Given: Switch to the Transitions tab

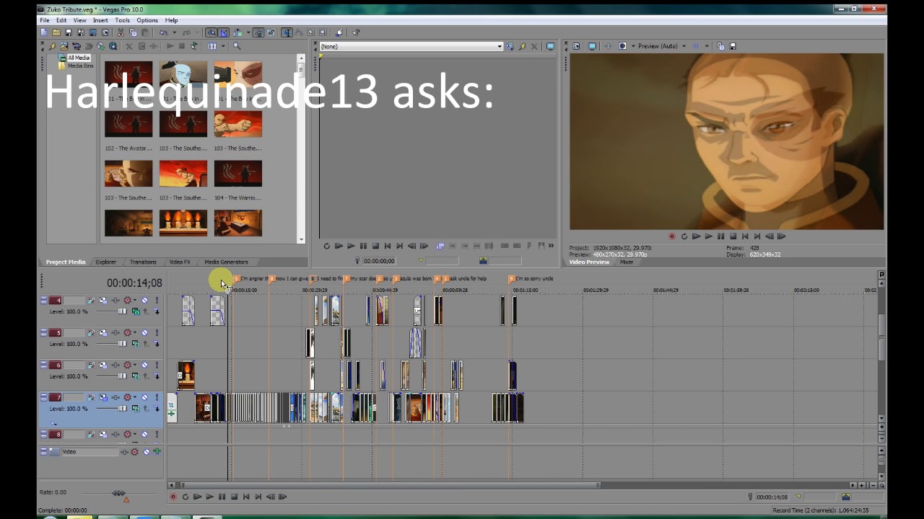Looking at the screenshot, I should (143, 262).
